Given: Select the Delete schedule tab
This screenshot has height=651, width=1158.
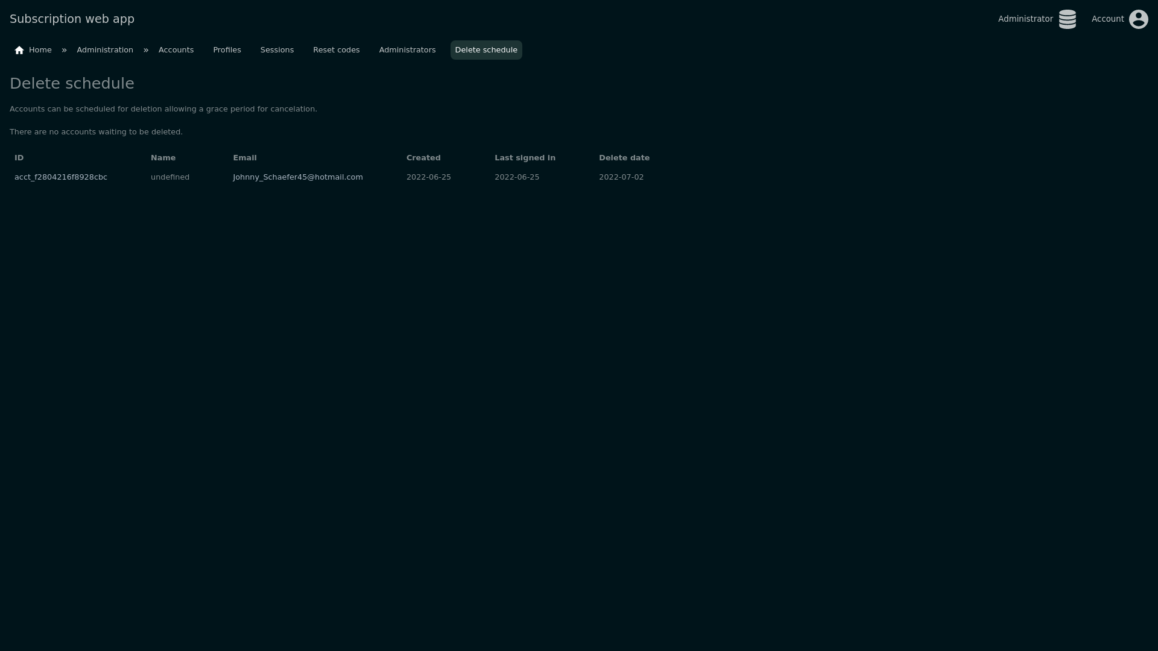Looking at the screenshot, I should point(486,50).
